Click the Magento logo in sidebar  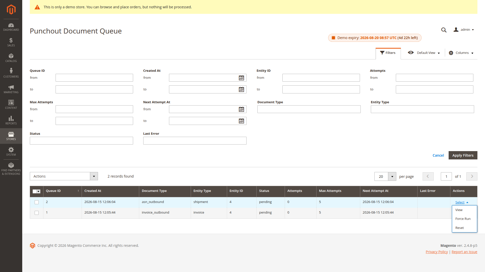coord(11,10)
